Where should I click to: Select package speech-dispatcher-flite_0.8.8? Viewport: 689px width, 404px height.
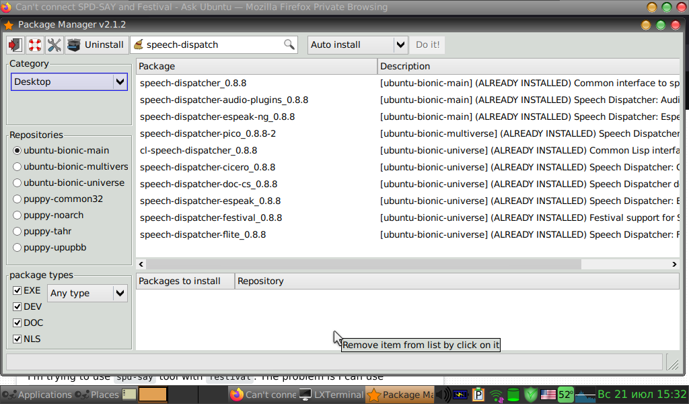click(203, 235)
